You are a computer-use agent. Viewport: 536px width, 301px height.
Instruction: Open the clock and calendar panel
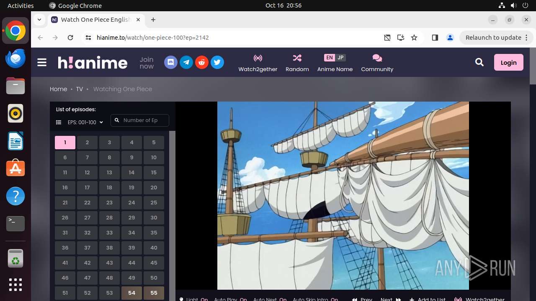coord(283,5)
